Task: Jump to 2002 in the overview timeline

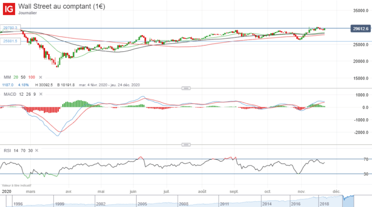Action: pos(101,204)
